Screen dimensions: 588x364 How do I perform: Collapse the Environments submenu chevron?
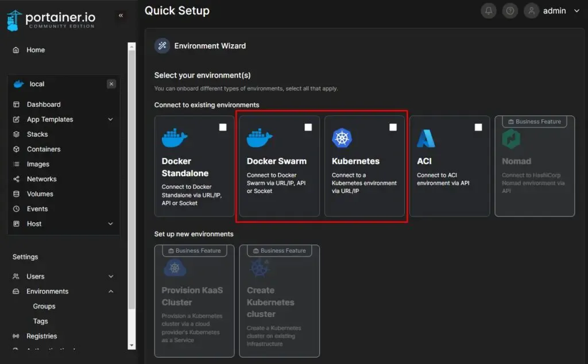(111, 291)
